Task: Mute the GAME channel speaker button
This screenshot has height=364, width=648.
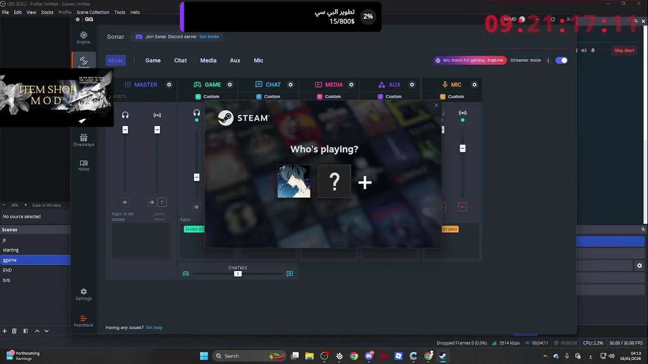Action: (x=196, y=207)
